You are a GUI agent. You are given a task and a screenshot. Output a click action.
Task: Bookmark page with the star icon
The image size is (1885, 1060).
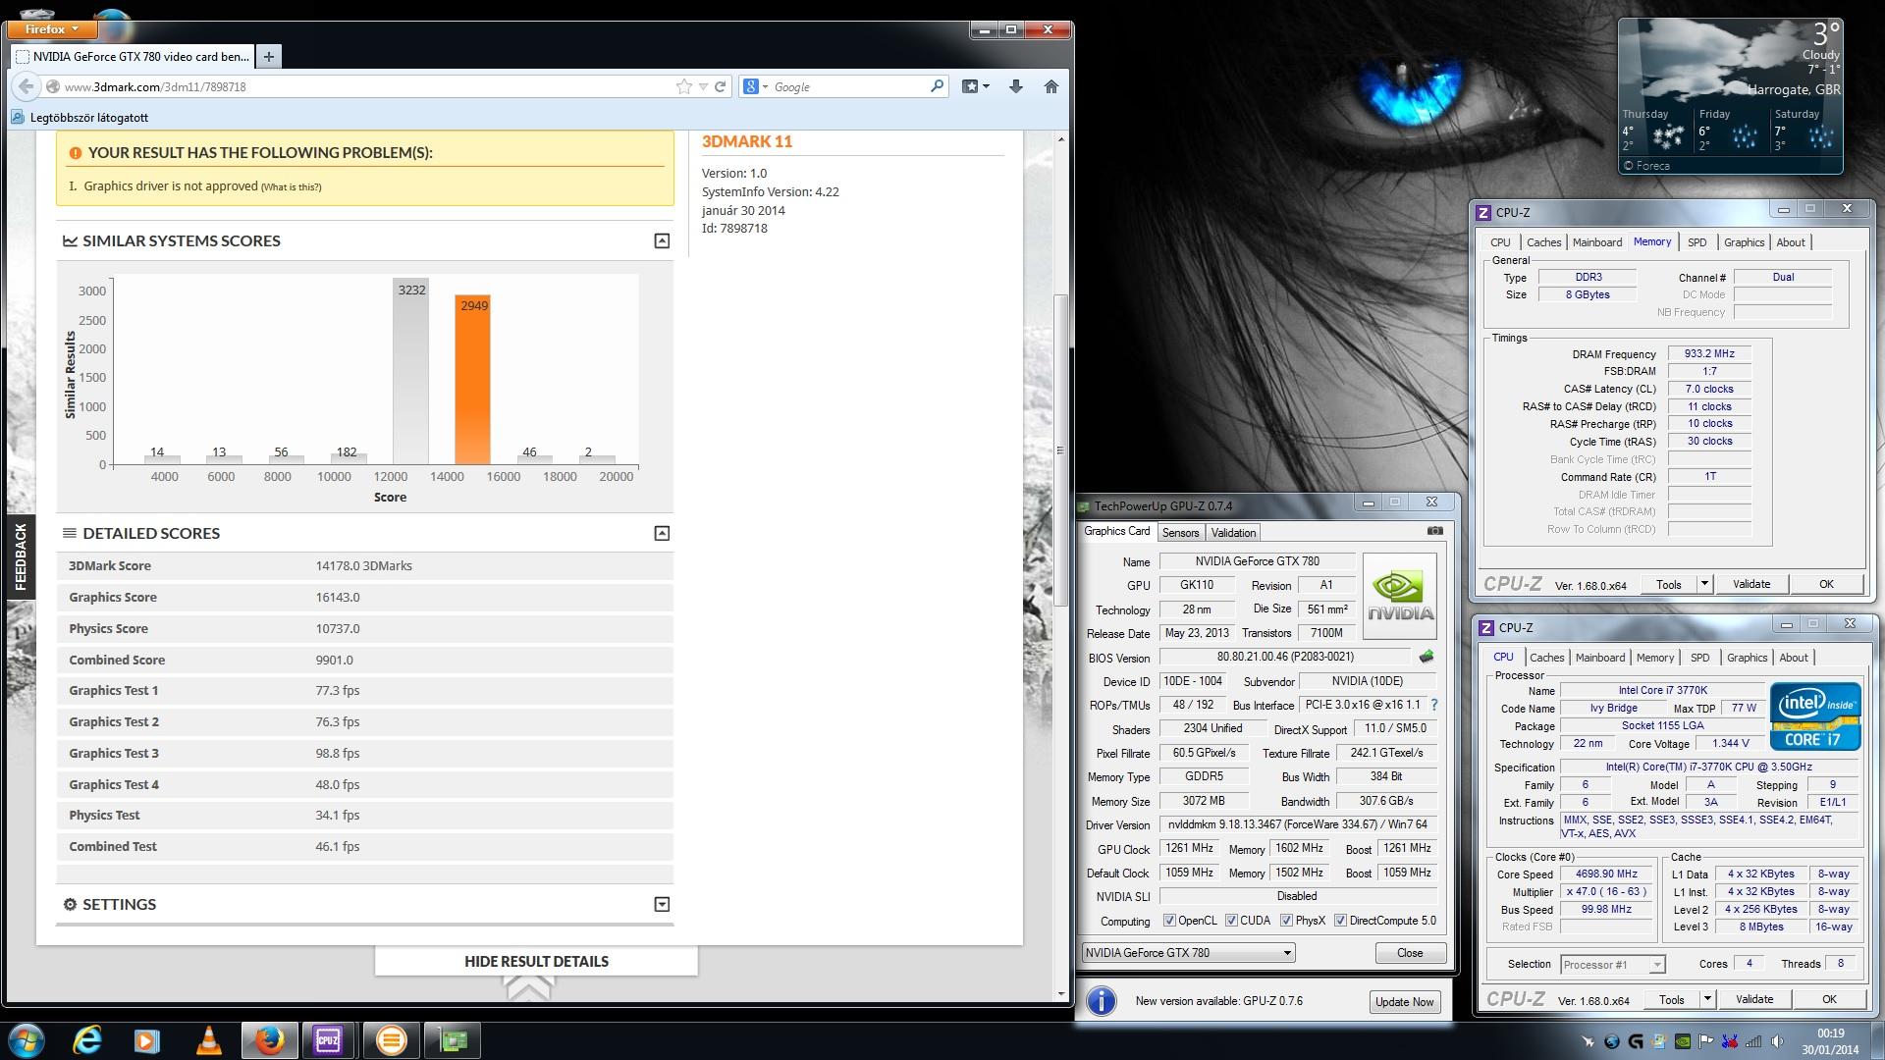tap(684, 86)
